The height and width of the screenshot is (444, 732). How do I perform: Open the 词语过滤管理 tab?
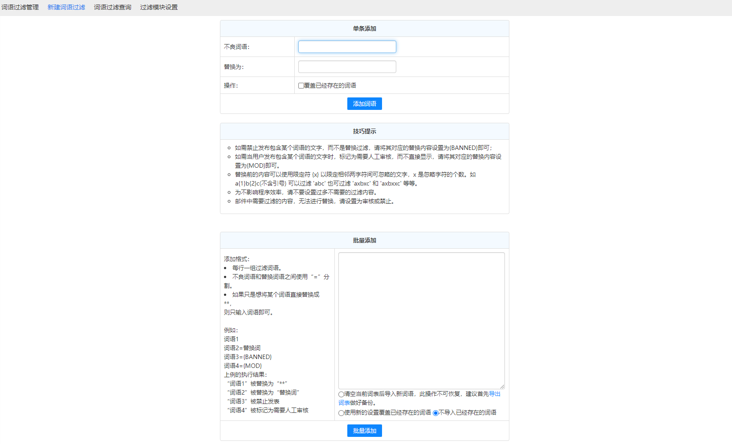click(x=20, y=7)
